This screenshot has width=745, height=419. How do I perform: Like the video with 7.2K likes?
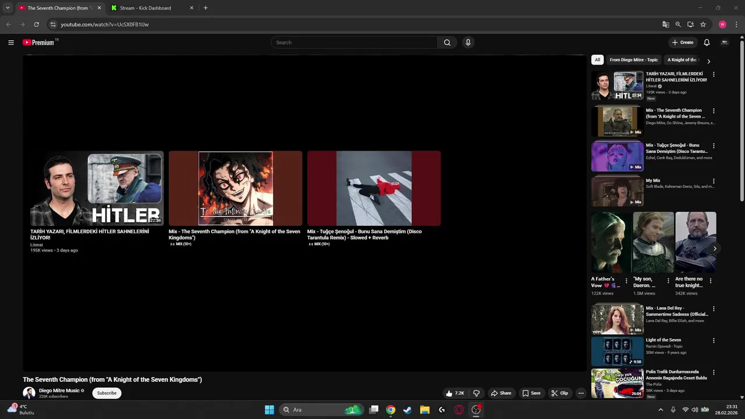[x=455, y=393]
